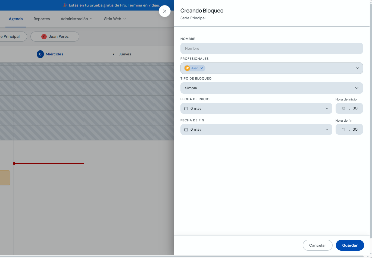
Task: Click the current time red marker
Action: (14, 163)
